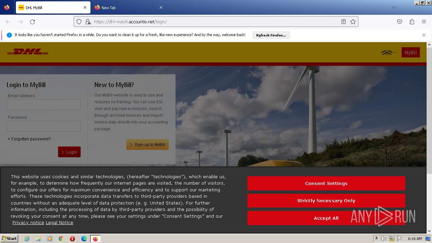This screenshot has width=432, height=243.
Task: Launch Google Chrome from taskbar
Action: tap(61, 239)
